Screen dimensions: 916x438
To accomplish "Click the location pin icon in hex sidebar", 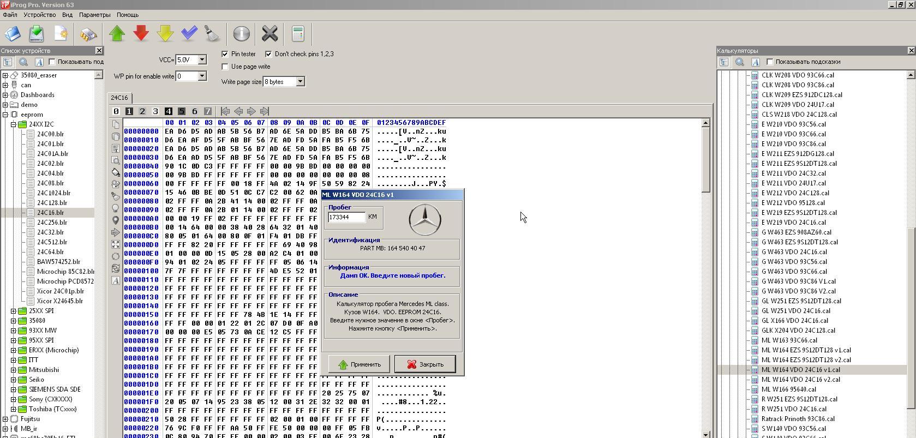I will click(x=116, y=220).
